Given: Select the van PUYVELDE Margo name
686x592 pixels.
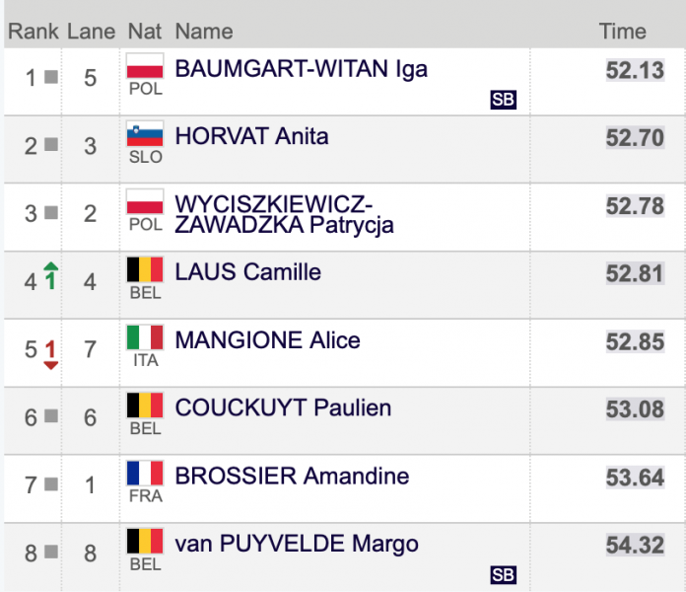Looking at the screenshot, I should coord(297,544).
